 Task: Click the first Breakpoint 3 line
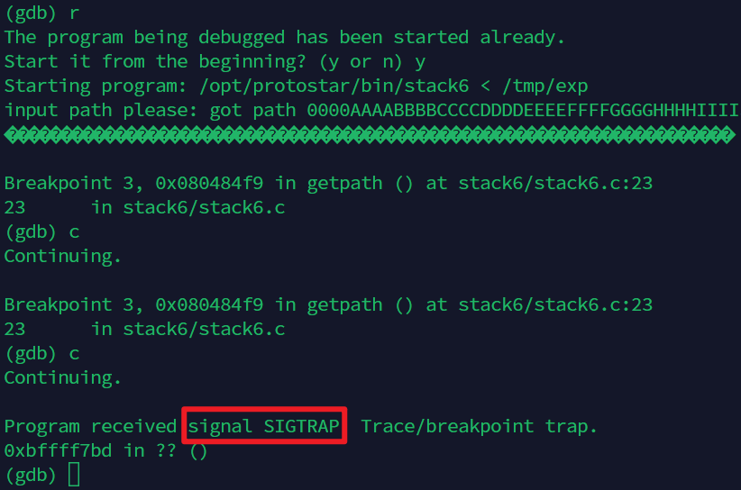328,183
